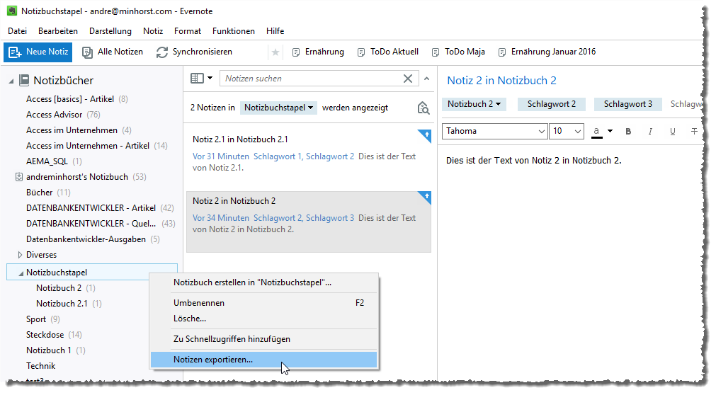Click the note title Notiz 2 in Notizbuch 2

(501, 81)
